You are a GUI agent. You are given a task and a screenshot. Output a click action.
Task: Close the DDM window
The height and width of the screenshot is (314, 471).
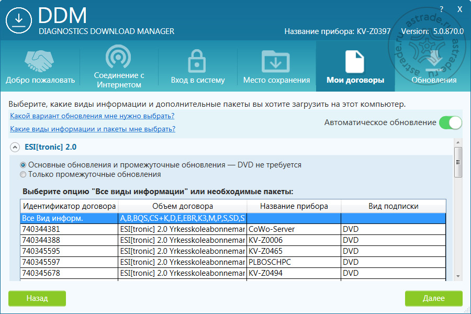pos(459,9)
